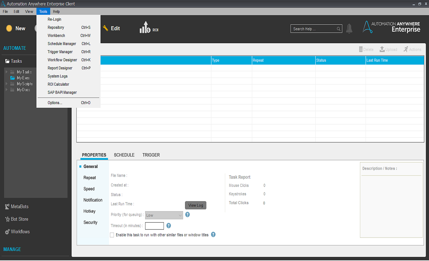The width and height of the screenshot is (429, 261).
Task: Expand the My Tasks folder
Action: pos(6,72)
